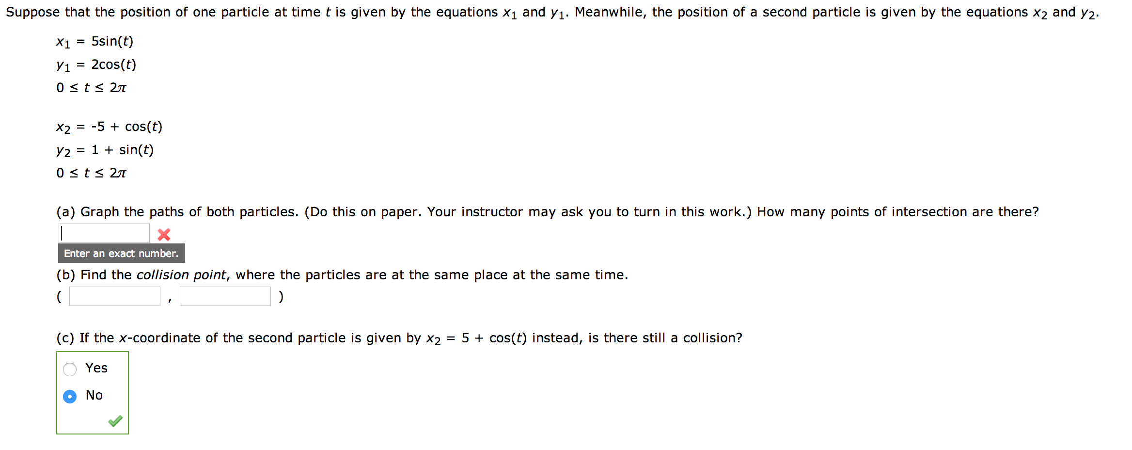Click the x-coordinate collision point field
This screenshot has width=1132, height=450.
click(x=114, y=295)
